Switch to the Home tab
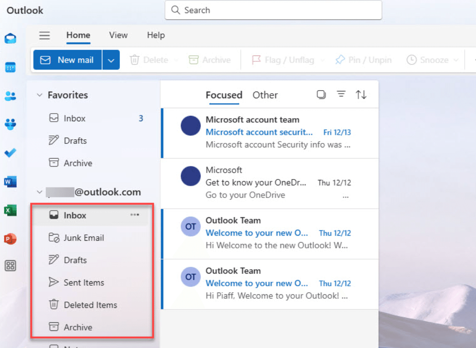This screenshot has width=476, height=348. pos(78,35)
